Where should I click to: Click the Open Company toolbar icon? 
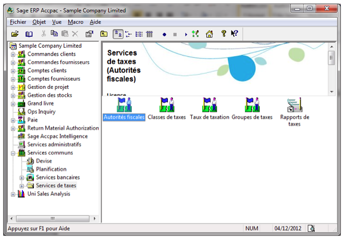tap(15, 34)
